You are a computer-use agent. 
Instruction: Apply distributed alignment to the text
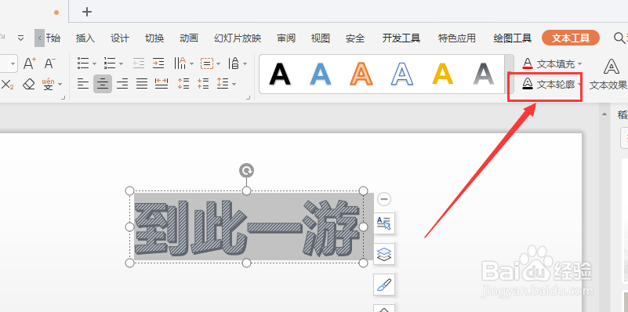coord(162,84)
